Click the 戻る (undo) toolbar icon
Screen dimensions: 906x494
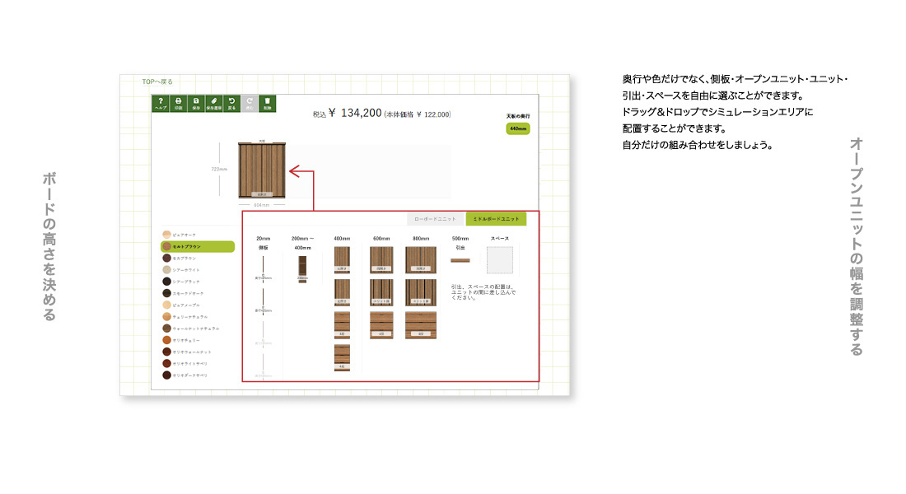[231, 104]
